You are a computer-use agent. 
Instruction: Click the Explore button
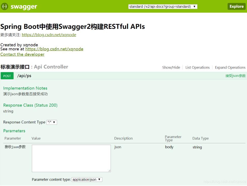click(x=236, y=6)
